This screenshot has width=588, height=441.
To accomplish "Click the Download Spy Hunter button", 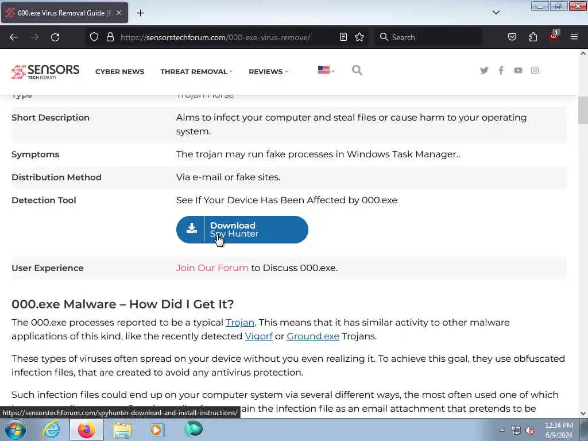I will click(x=242, y=230).
